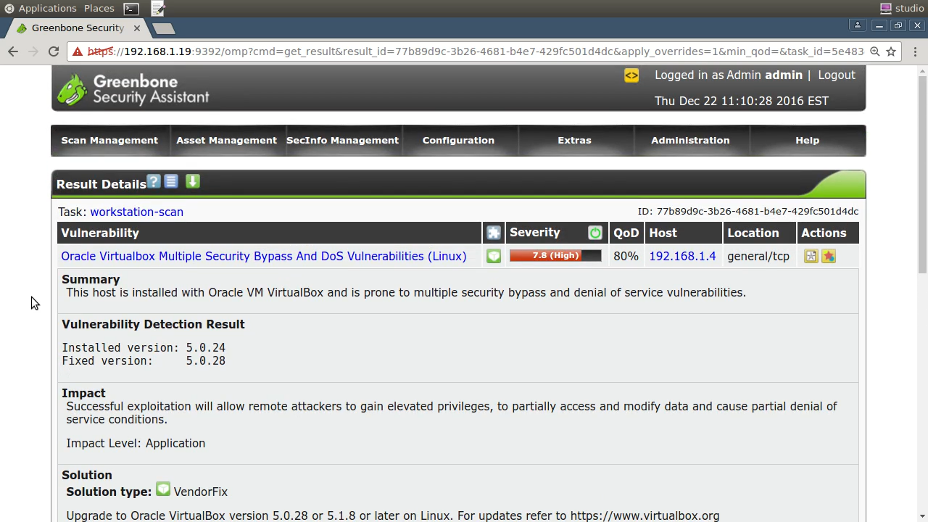Click the Impact Level: Application text
The width and height of the screenshot is (928, 522).
point(136,443)
